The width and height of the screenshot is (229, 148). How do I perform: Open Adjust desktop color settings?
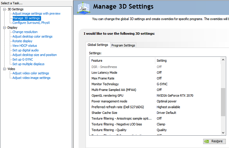(32, 37)
